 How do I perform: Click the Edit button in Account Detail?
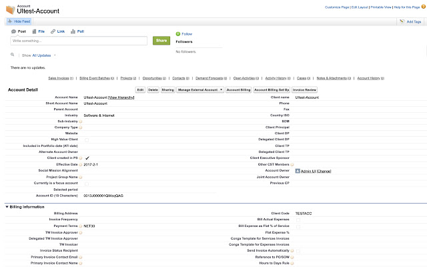coord(140,89)
